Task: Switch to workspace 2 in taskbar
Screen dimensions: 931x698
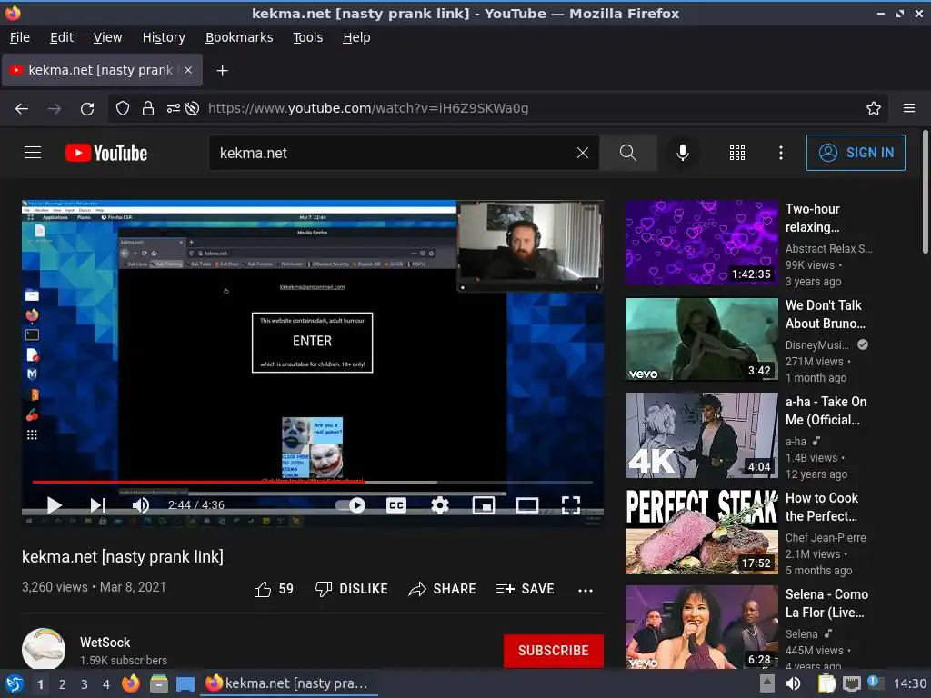Action: 62,684
